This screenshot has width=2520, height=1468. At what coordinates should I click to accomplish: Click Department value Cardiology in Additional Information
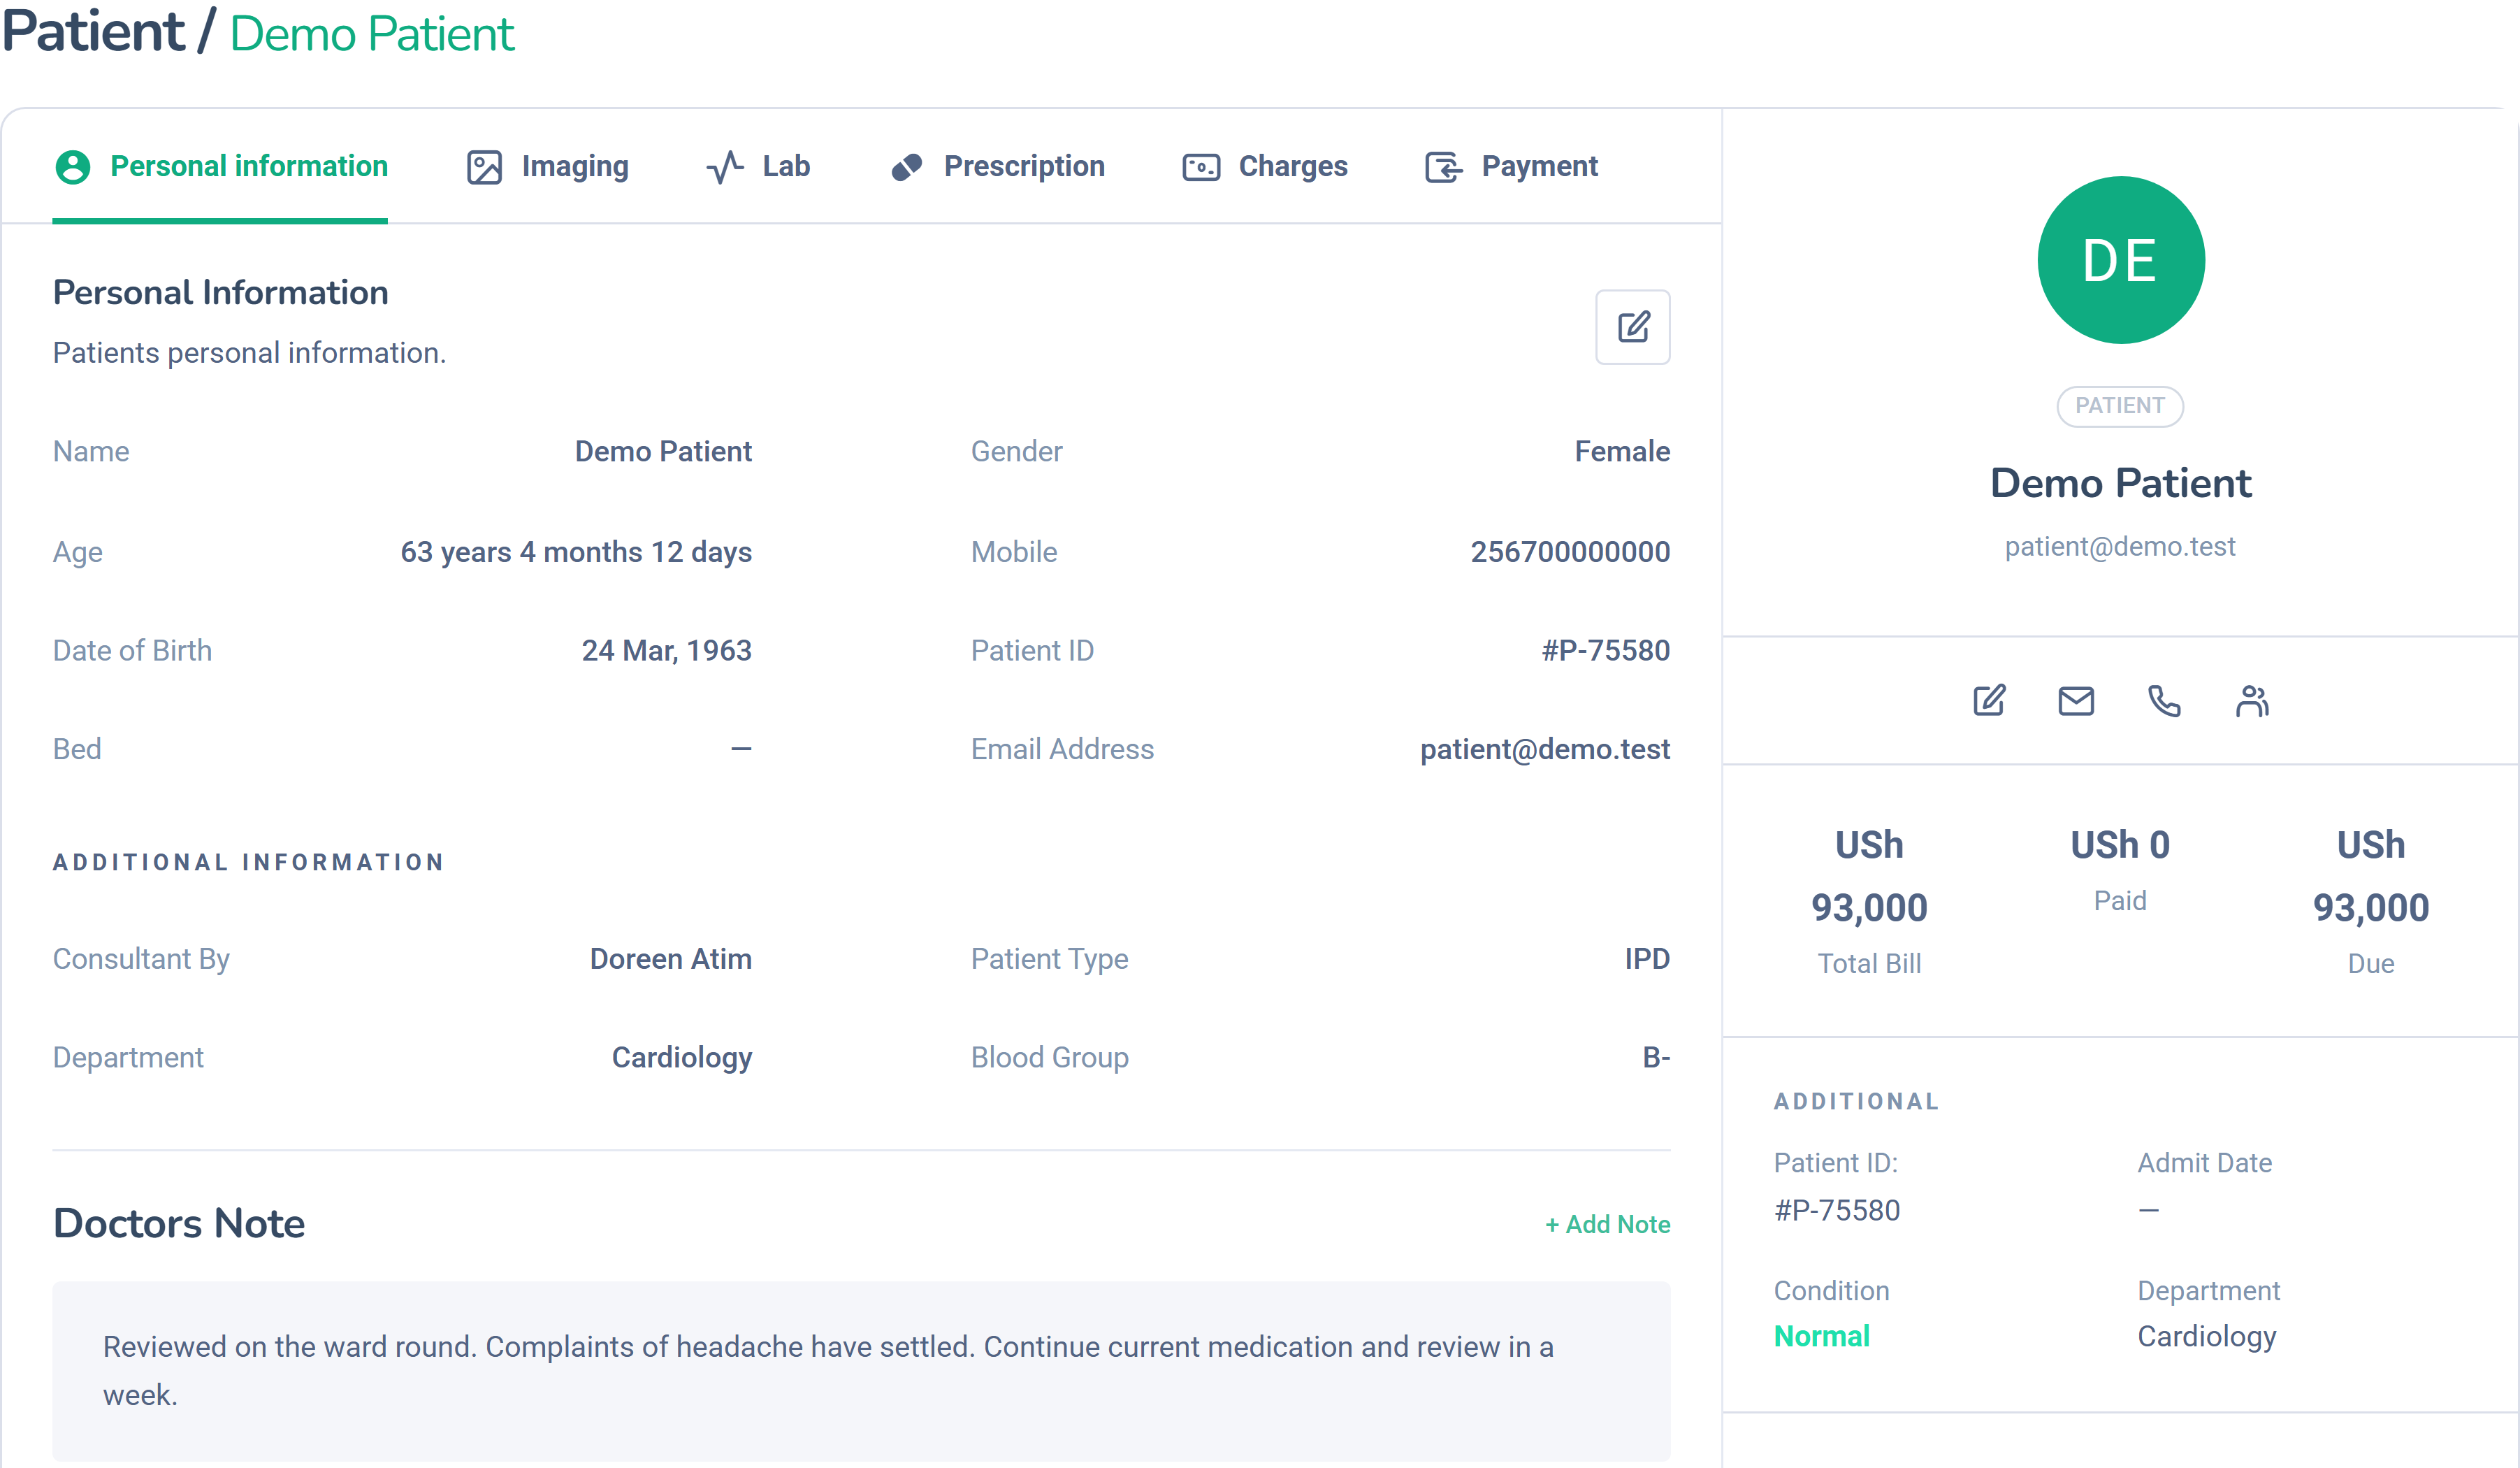pos(681,1057)
